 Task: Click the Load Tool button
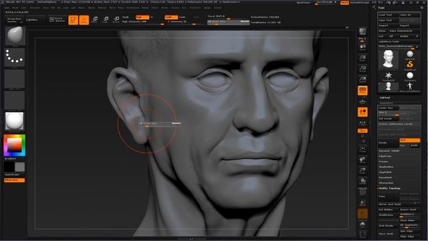pos(388,15)
